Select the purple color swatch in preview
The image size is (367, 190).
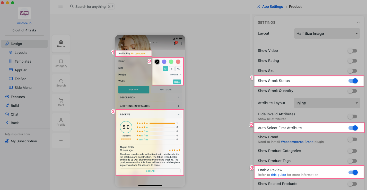[164, 62]
